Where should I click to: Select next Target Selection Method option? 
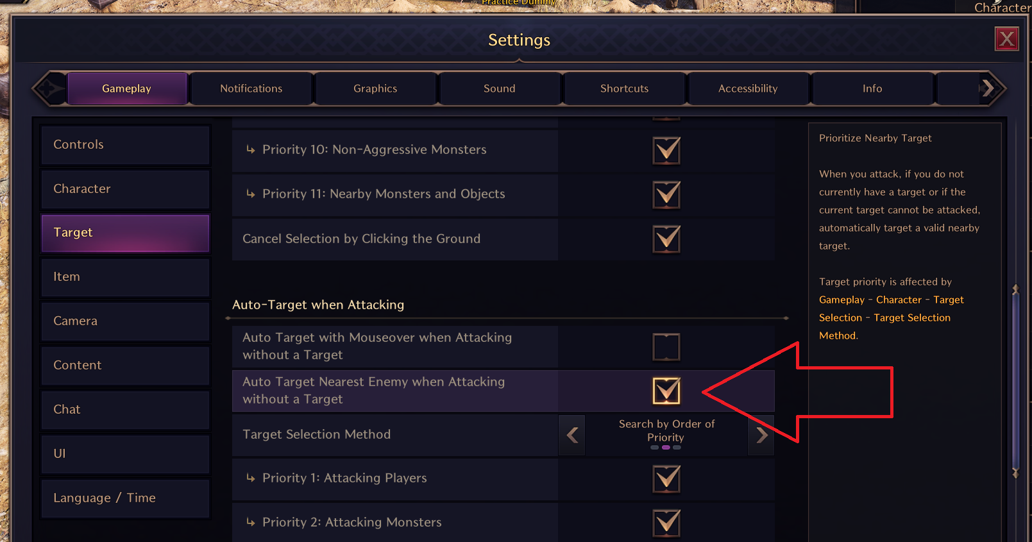coord(761,435)
